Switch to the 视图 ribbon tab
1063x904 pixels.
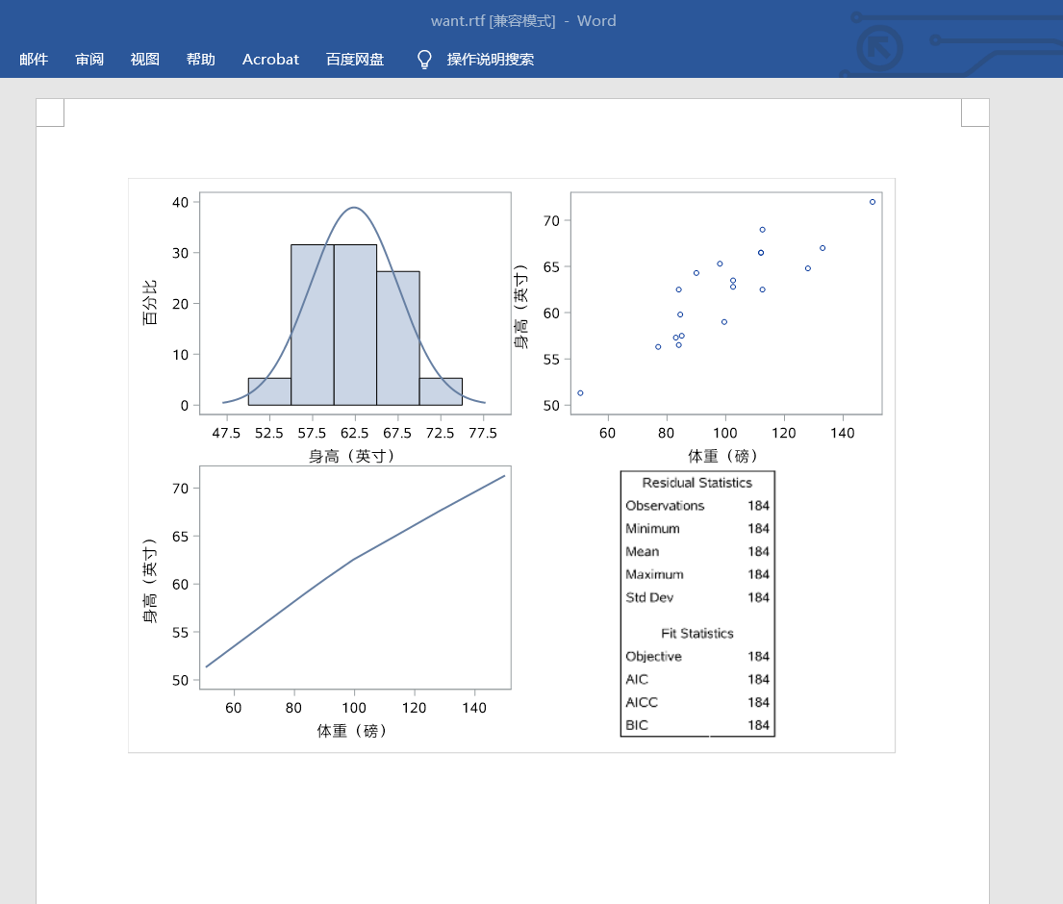click(x=144, y=59)
